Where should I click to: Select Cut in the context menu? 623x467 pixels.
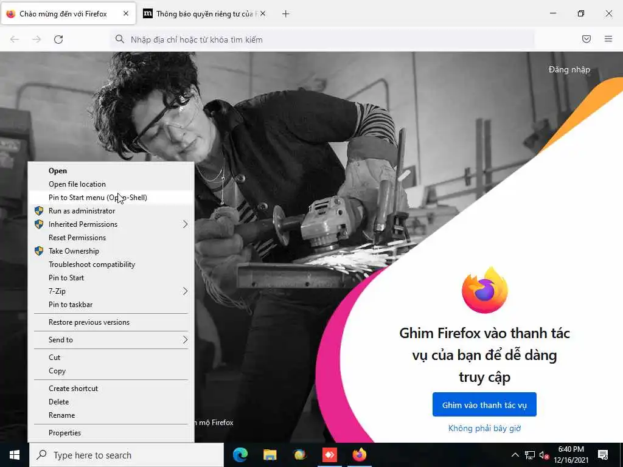(111, 358)
